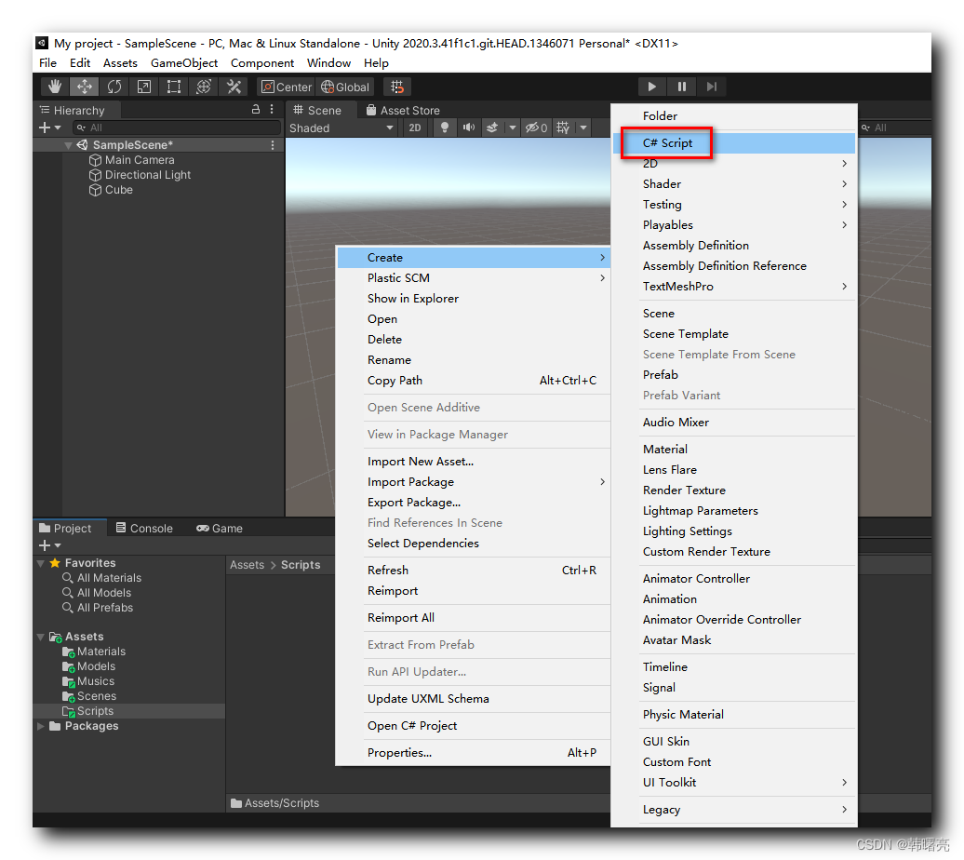
Task: Toggle scene audio speaker icon
Action: (x=469, y=128)
